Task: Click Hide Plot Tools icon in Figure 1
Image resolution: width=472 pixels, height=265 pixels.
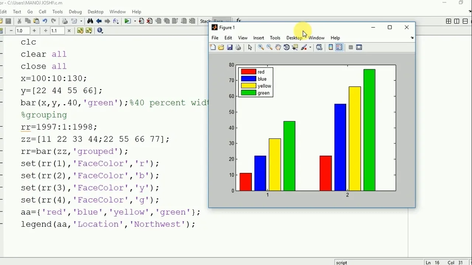Action: [351, 47]
